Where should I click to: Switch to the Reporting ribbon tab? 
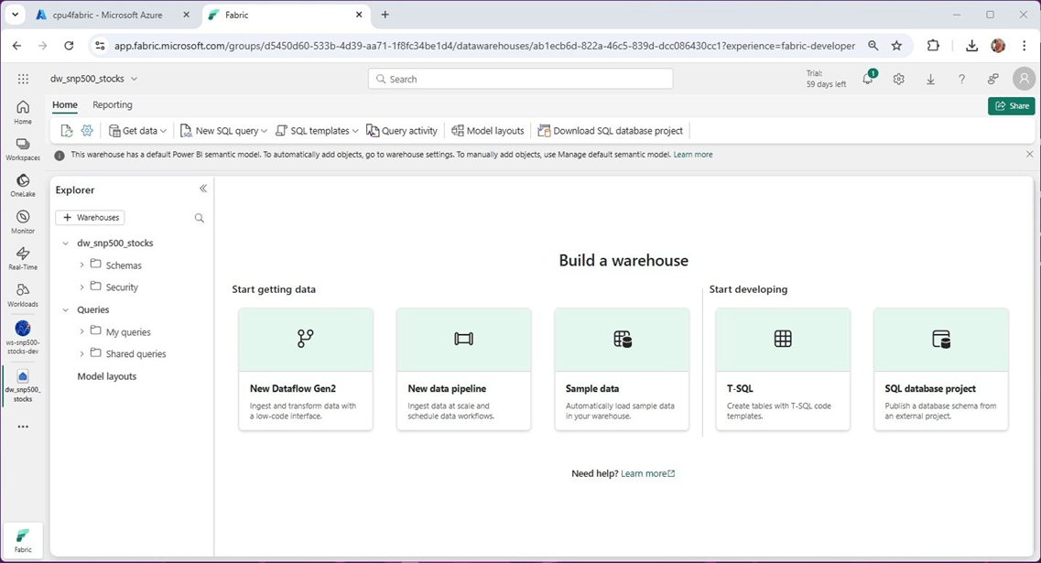(113, 105)
